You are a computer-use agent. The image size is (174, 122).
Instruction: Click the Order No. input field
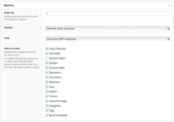pyautogui.click(x=108, y=14)
